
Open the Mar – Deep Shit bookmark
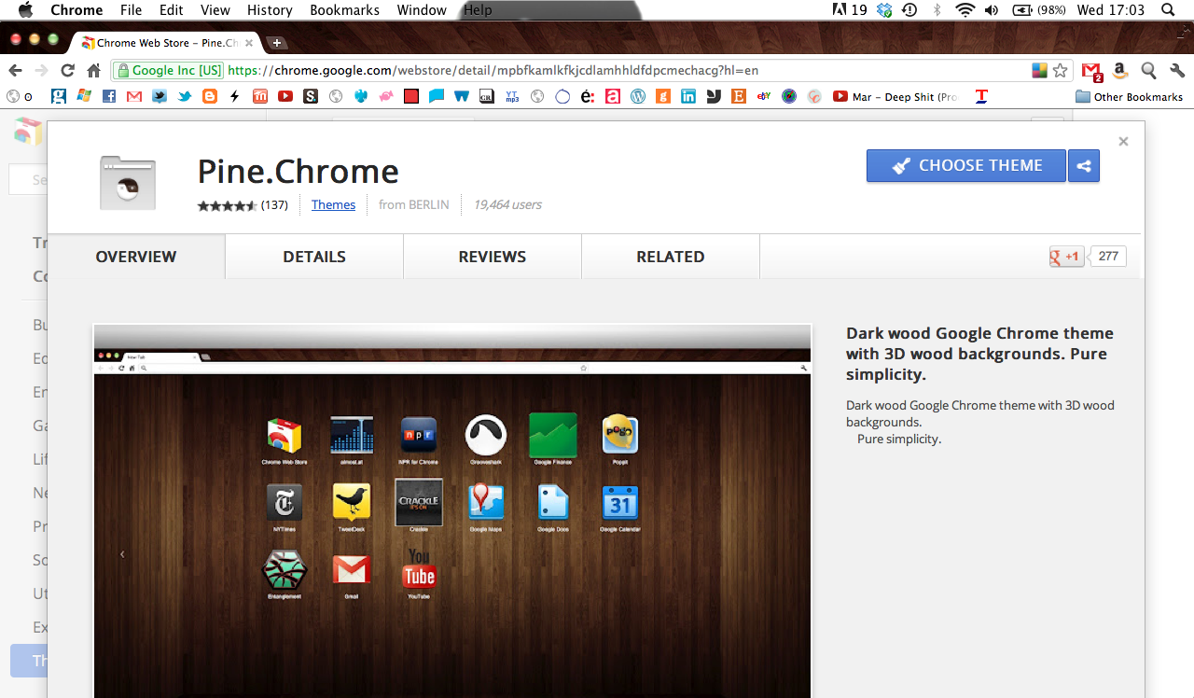coord(895,96)
